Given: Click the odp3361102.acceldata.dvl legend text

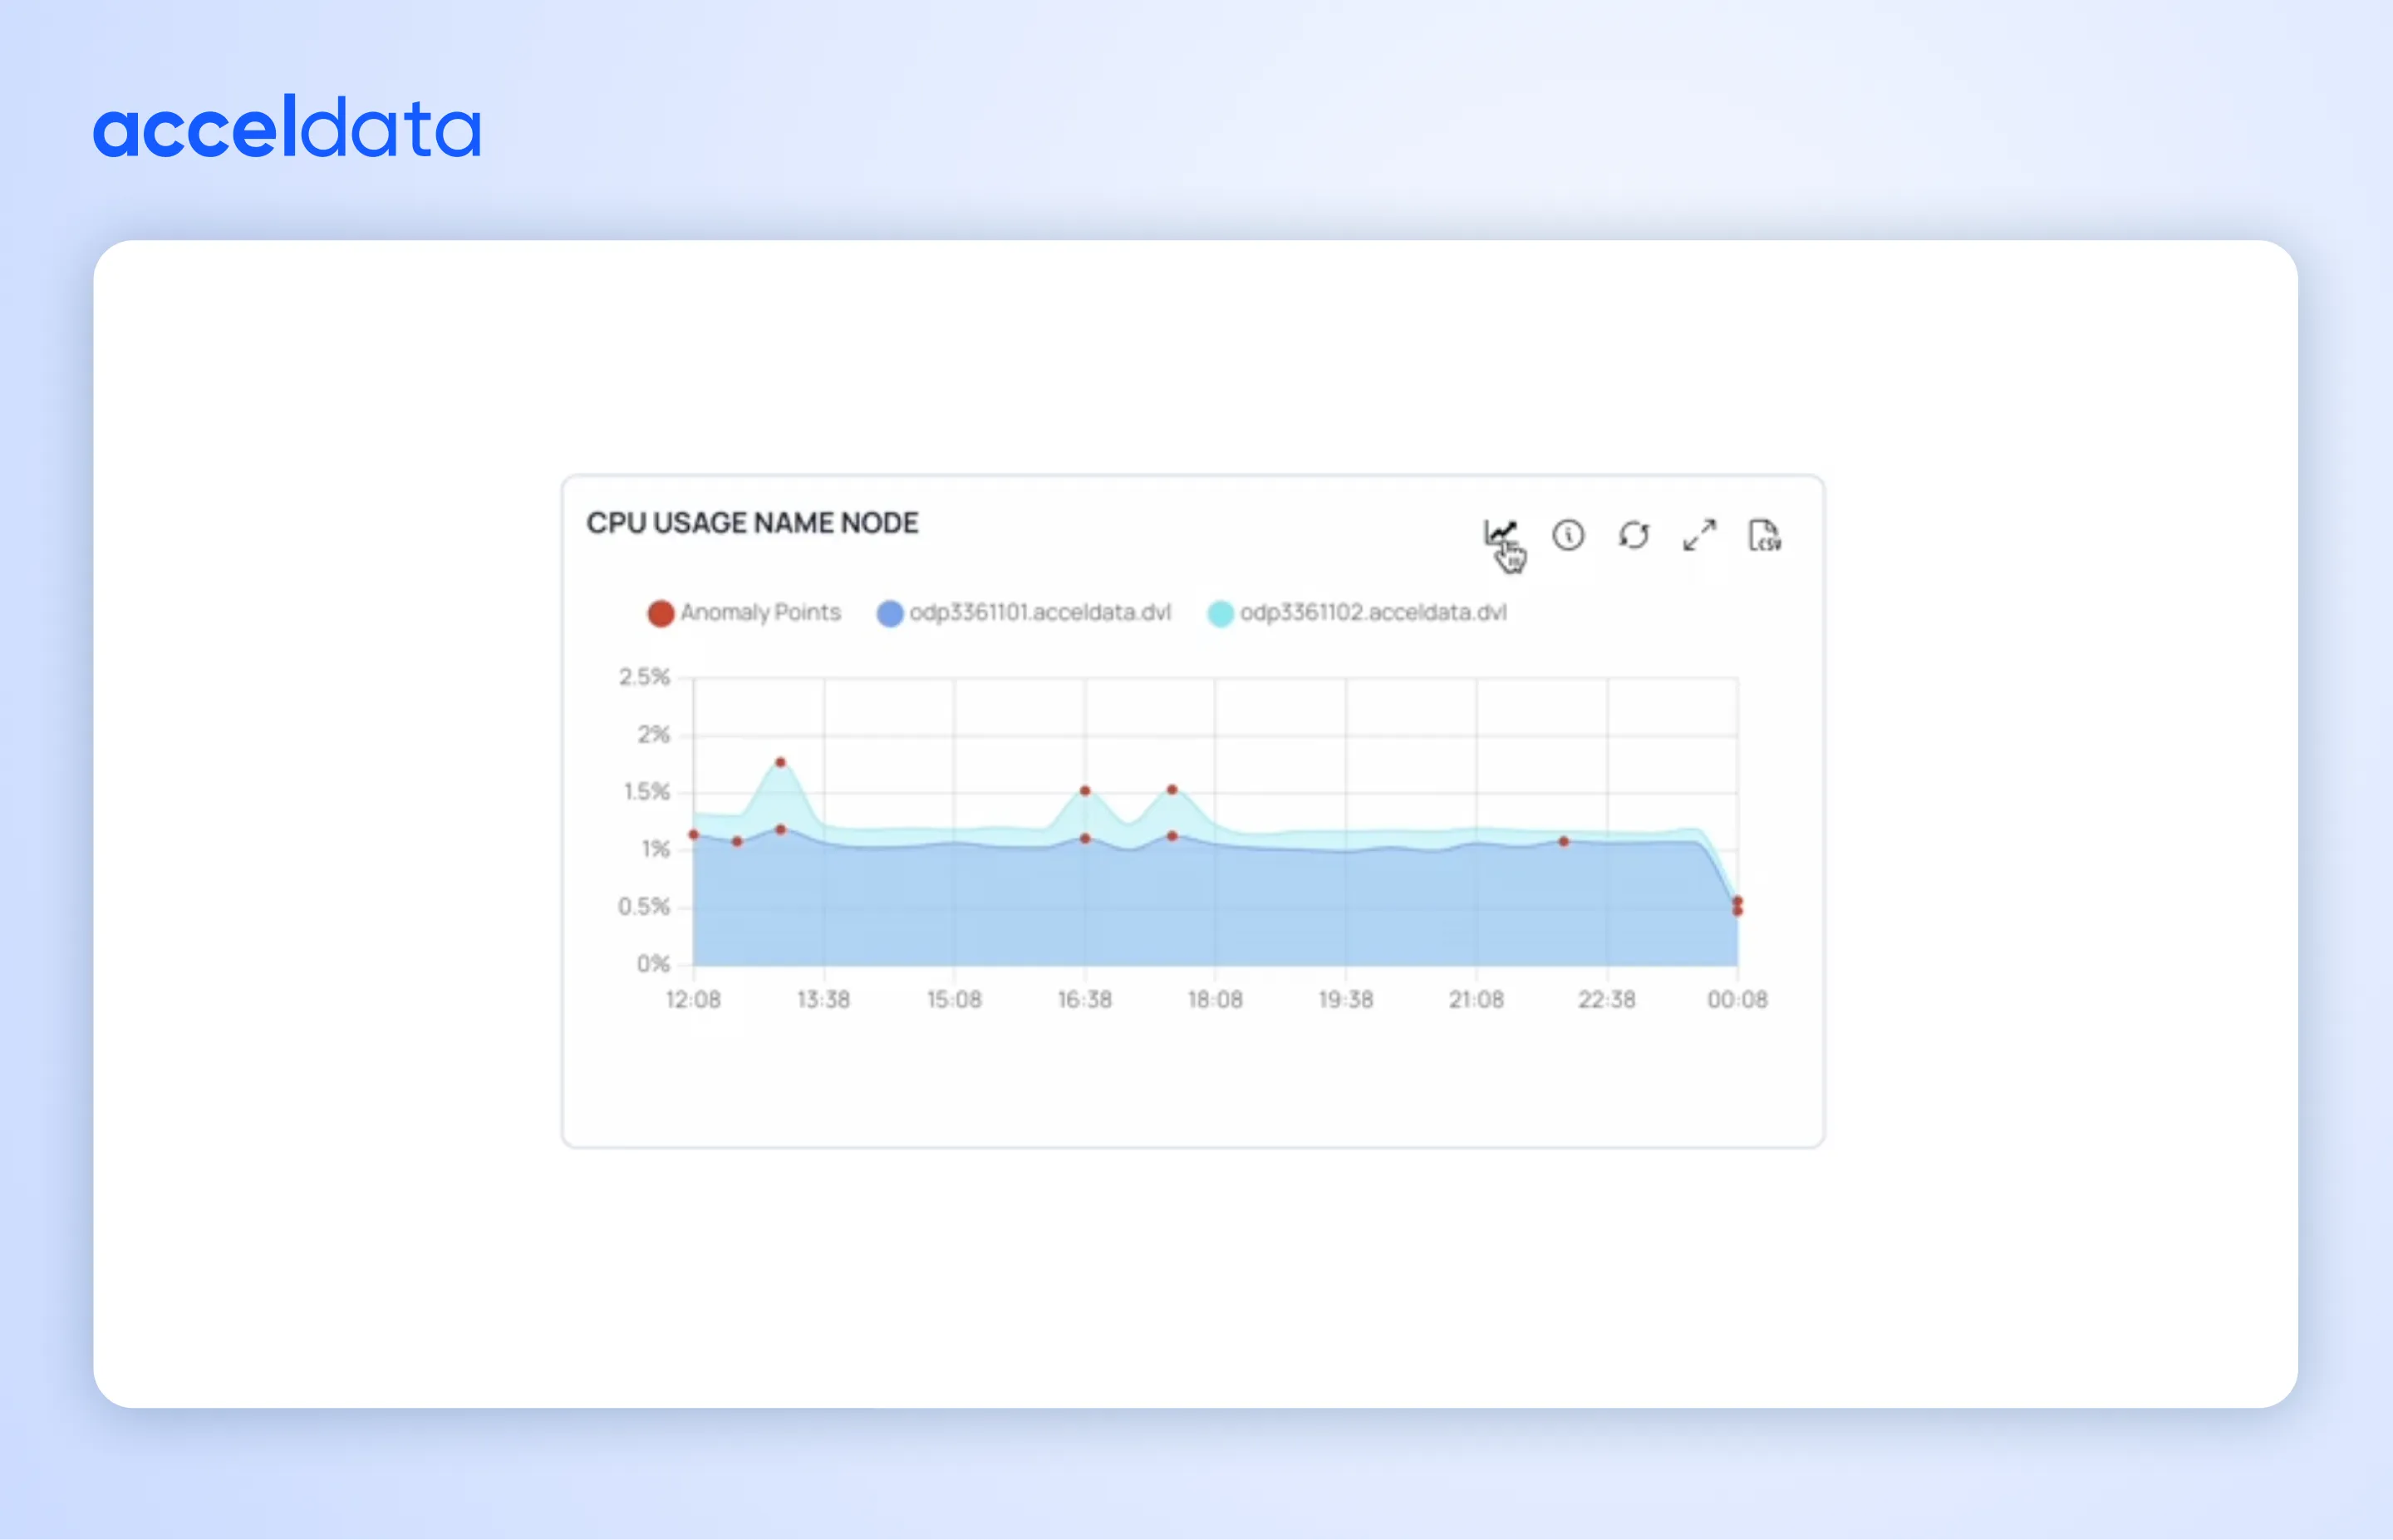Looking at the screenshot, I should [1373, 613].
